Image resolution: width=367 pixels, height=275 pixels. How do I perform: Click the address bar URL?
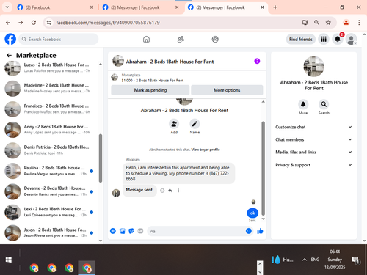click(108, 23)
